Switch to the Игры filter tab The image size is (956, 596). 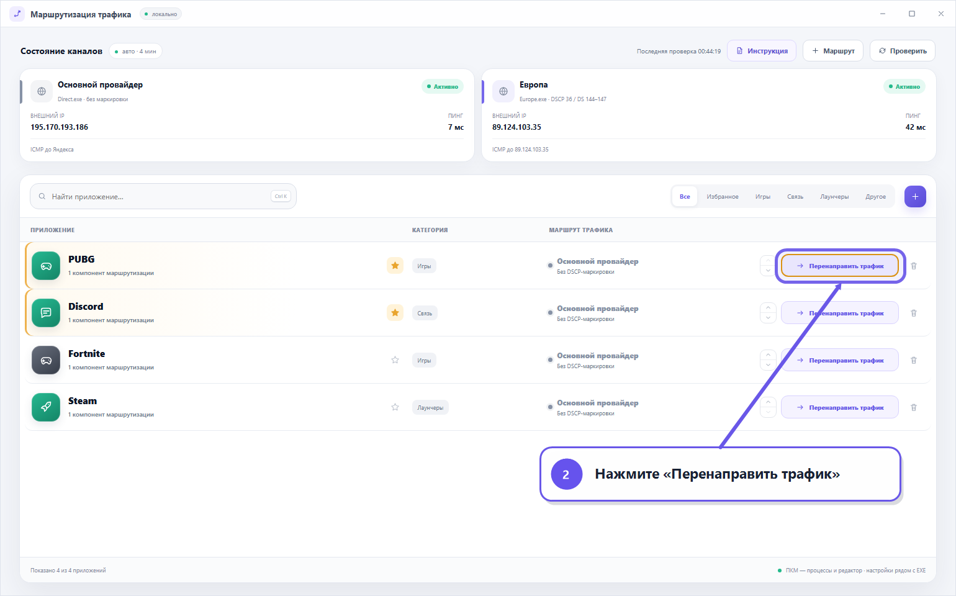[763, 196]
